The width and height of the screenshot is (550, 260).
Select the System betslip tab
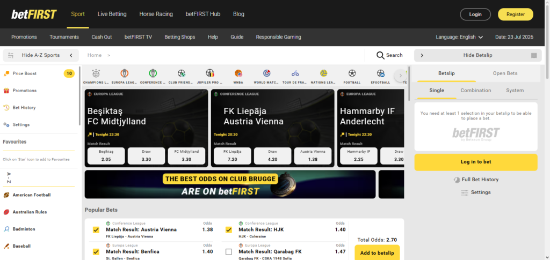[515, 90]
